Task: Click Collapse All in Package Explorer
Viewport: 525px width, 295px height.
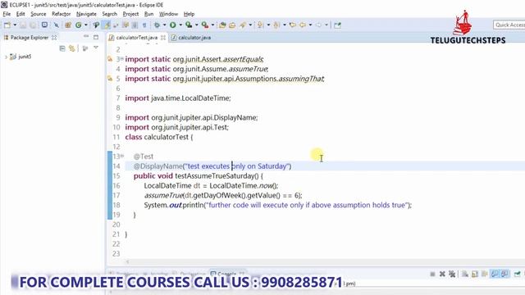Action: click(62, 48)
